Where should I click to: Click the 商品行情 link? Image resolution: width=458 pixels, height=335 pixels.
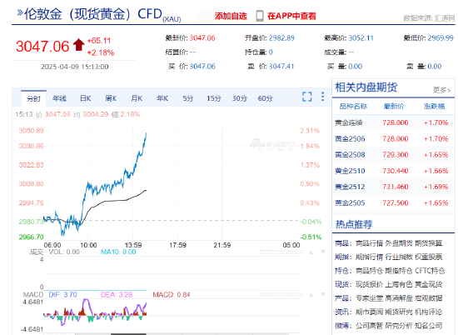(369, 243)
